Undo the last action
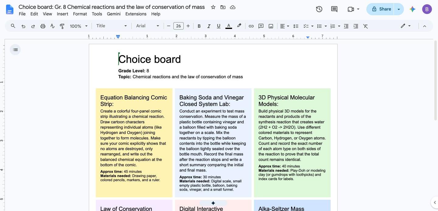 click(x=23, y=26)
